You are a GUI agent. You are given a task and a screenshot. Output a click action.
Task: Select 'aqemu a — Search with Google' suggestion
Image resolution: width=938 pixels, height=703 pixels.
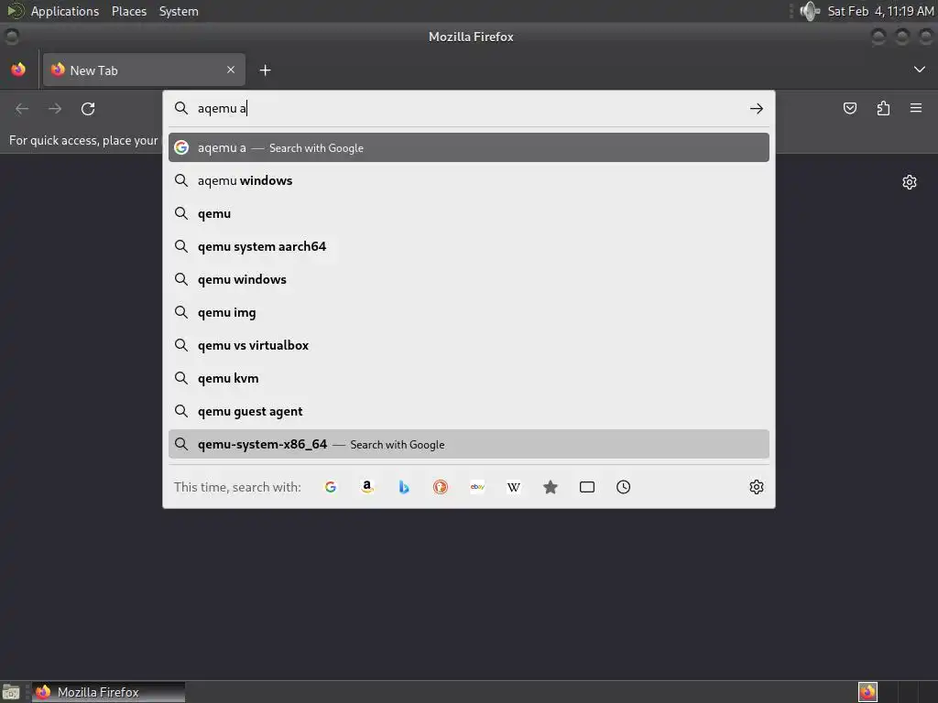469,147
